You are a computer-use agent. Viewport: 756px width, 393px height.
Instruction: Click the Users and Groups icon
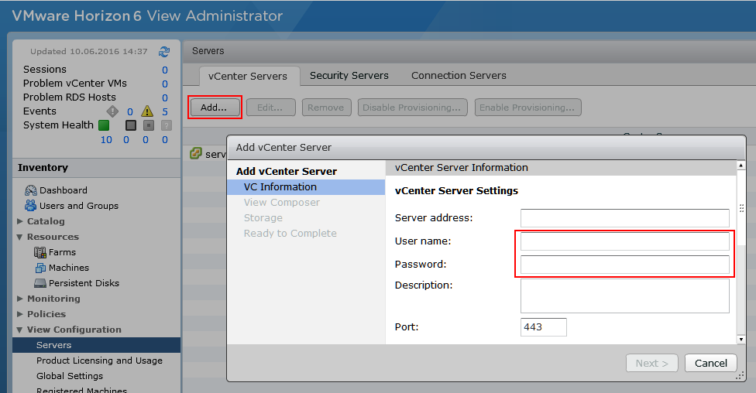31,206
